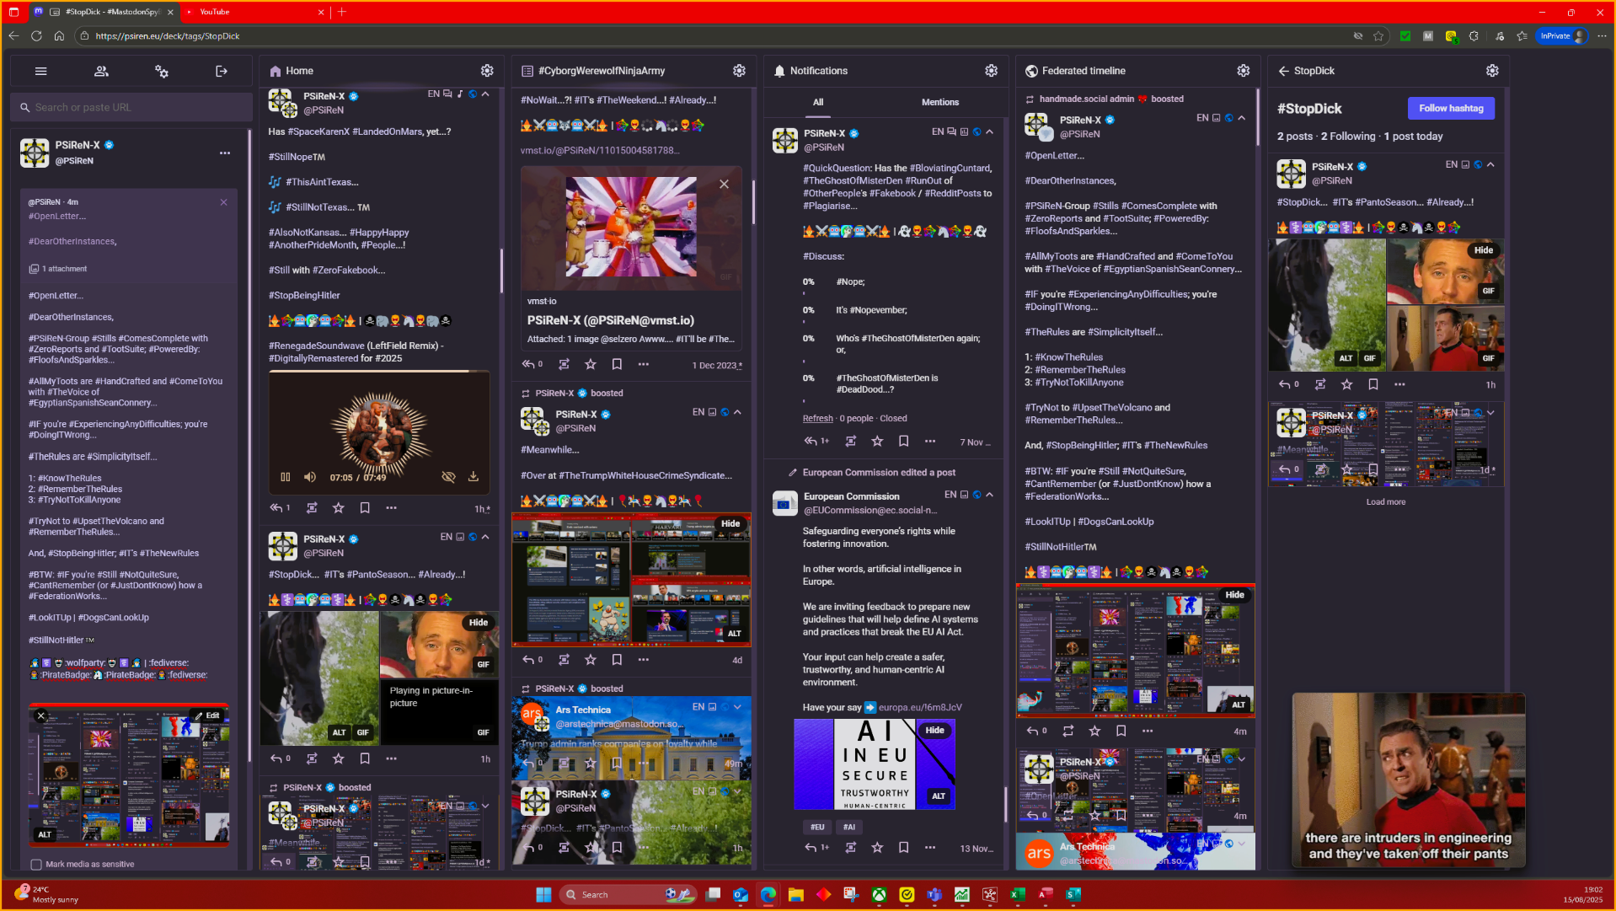Hide media on the #StopDick post in Home
Screen dimensions: 1616x911
[x=479, y=622]
